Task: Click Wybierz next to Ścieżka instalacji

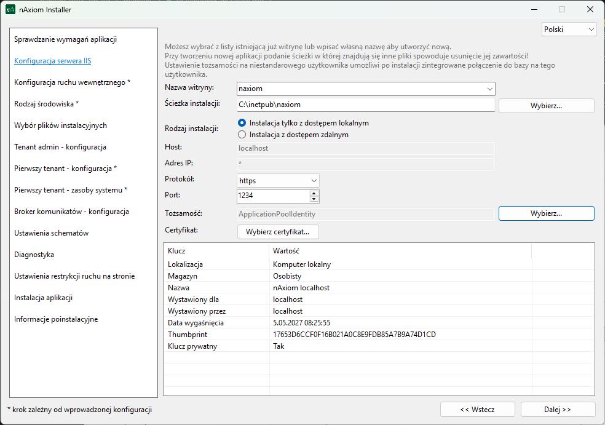Action: (x=547, y=106)
